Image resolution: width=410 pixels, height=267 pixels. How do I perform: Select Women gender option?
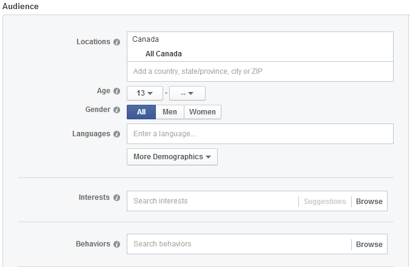click(203, 112)
